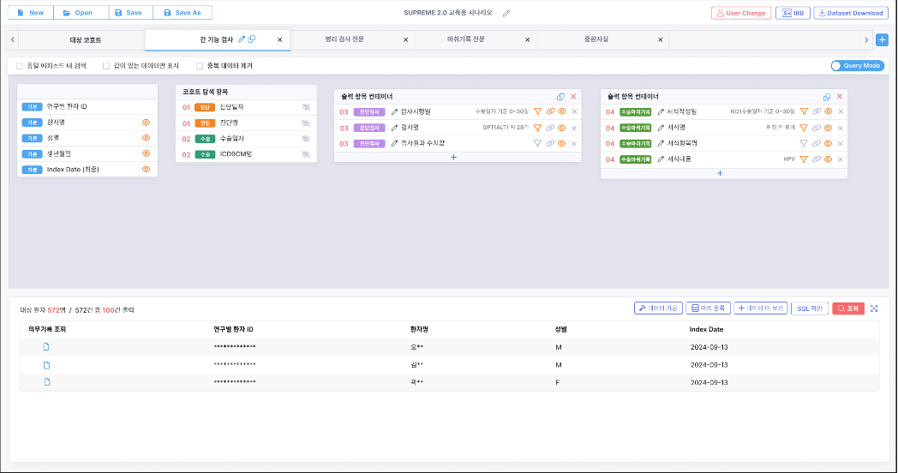
Task: Click the add new tab plus icon
Action: click(882, 40)
